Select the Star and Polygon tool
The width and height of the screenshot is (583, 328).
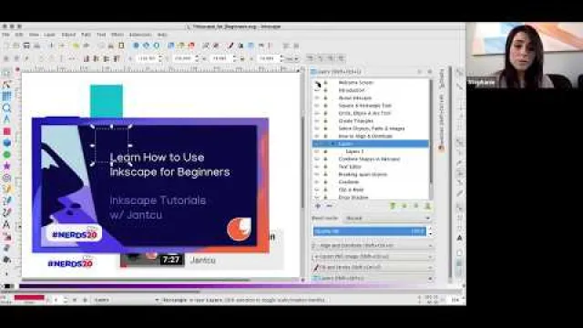6,166
